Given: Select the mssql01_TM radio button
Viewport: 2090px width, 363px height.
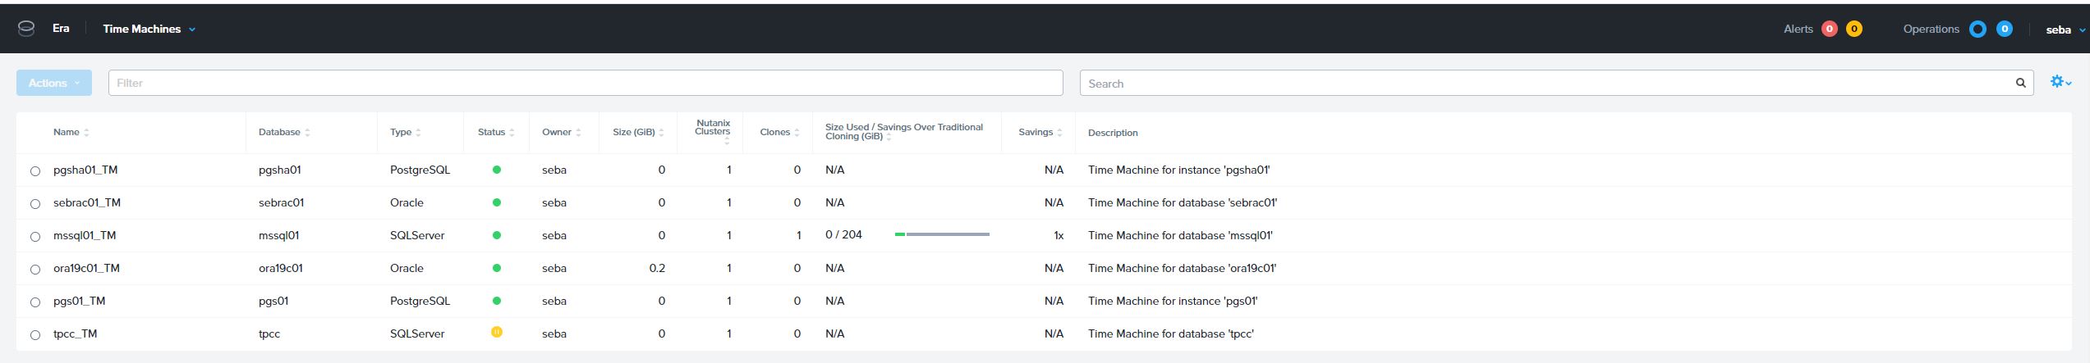Looking at the screenshot, I should tap(35, 237).
